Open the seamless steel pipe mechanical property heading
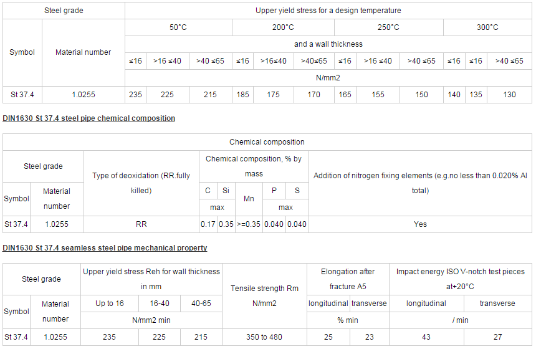This screenshot has width=536, height=349. pyautogui.click(x=105, y=247)
